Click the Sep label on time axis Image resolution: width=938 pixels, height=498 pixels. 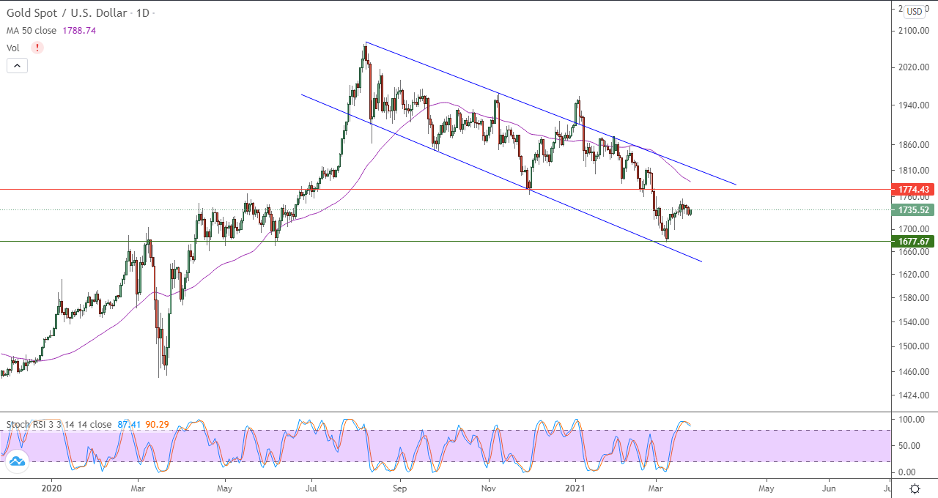pos(399,487)
